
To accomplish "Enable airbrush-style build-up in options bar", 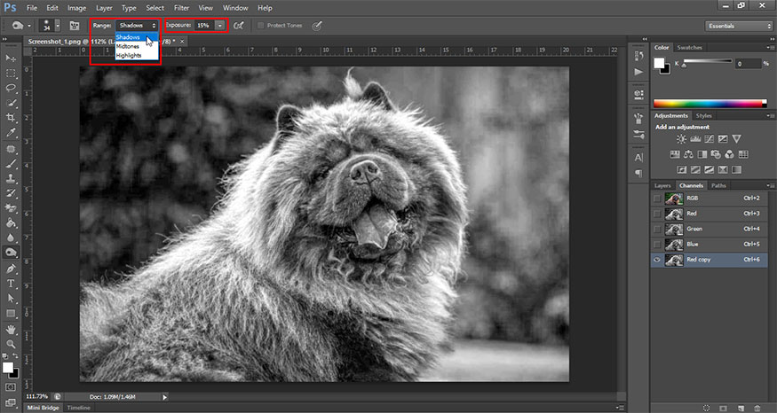I will (x=238, y=26).
